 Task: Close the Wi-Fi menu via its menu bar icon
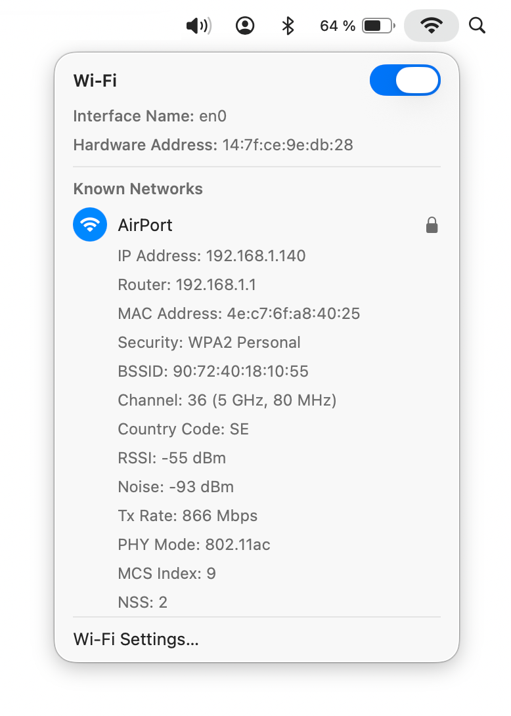tap(431, 26)
